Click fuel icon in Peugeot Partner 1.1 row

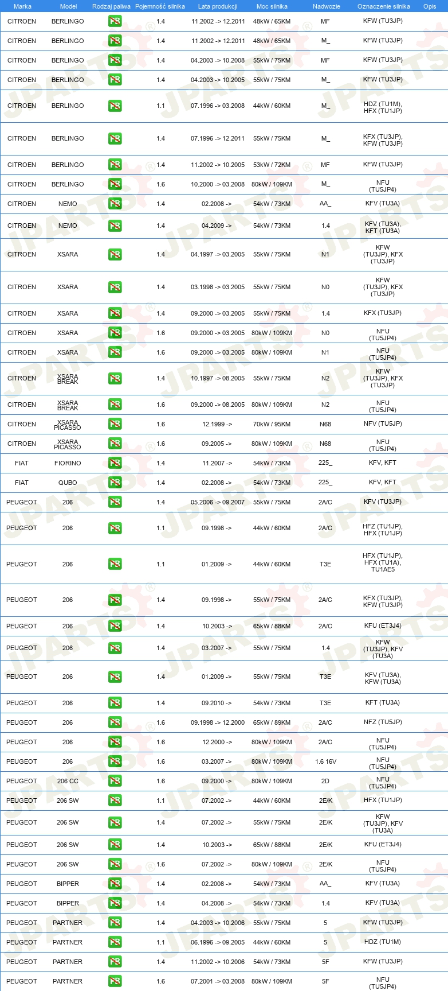point(115,942)
